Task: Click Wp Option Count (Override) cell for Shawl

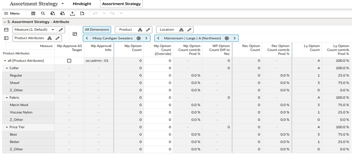Action: (158, 83)
